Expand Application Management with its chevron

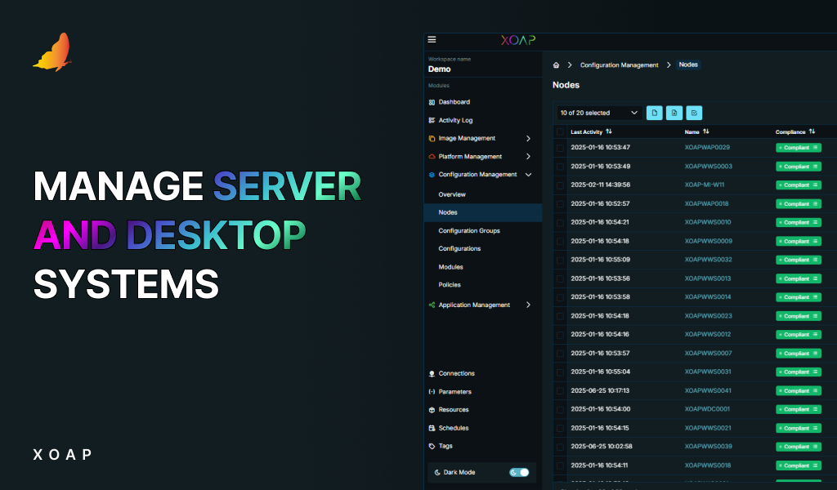tap(528, 305)
